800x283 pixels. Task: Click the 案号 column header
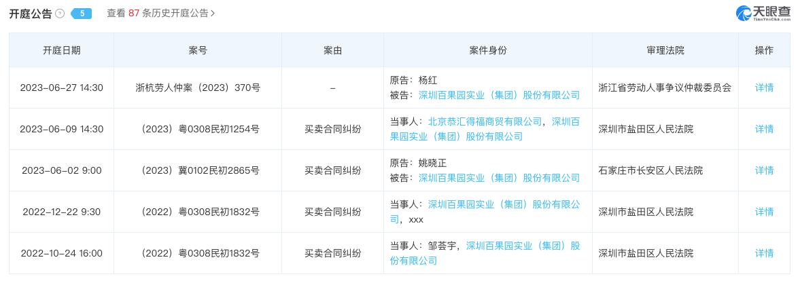tap(198, 50)
